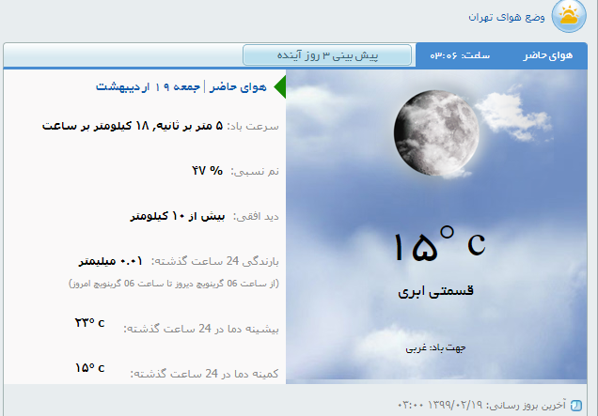Click the date جمعه ۱۹ اردیبهشت
The image size is (598, 416).
coord(148,86)
